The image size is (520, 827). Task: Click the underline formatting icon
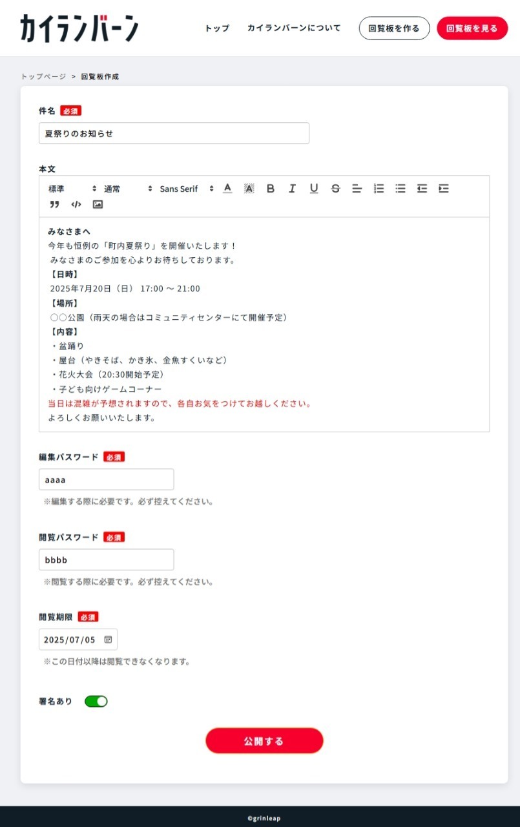pyautogui.click(x=314, y=189)
